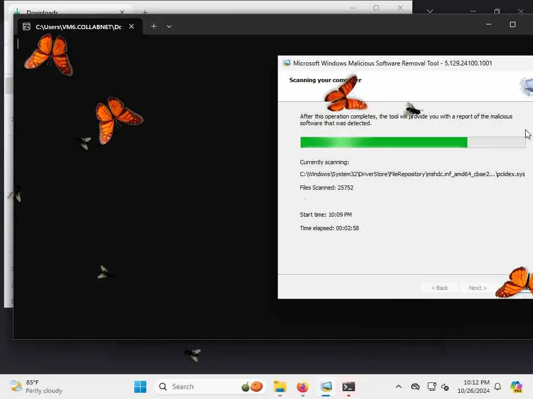Click the muted volume tray icon
The height and width of the screenshot is (399, 533).
[x=446, y=387]
